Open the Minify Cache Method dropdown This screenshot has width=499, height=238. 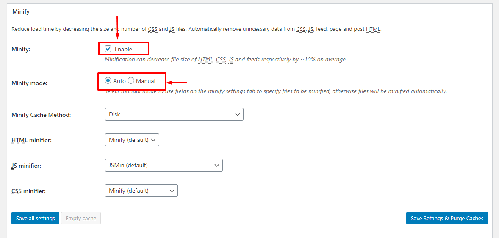(174, 114)
